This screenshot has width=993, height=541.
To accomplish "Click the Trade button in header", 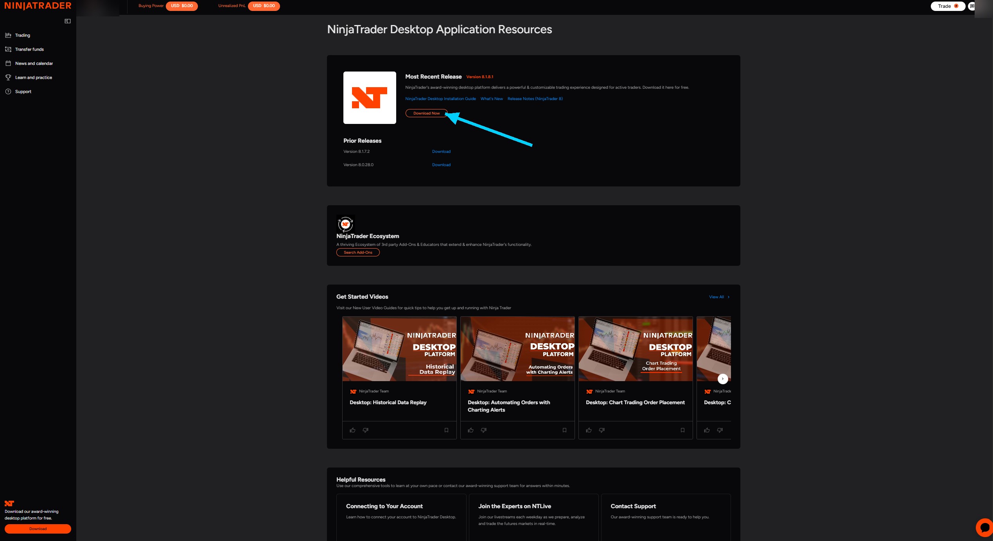I will (948, 6).
